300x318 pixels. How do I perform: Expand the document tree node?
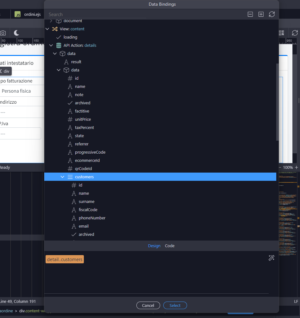point(51,21)
